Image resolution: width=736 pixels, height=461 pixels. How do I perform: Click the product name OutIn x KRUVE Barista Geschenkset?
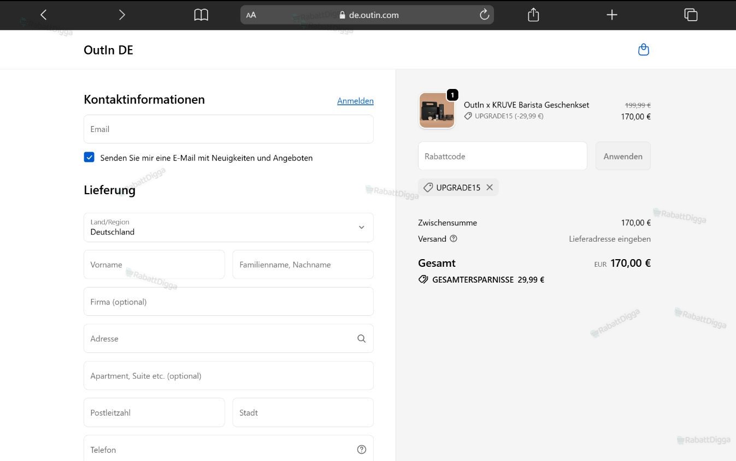526,105
